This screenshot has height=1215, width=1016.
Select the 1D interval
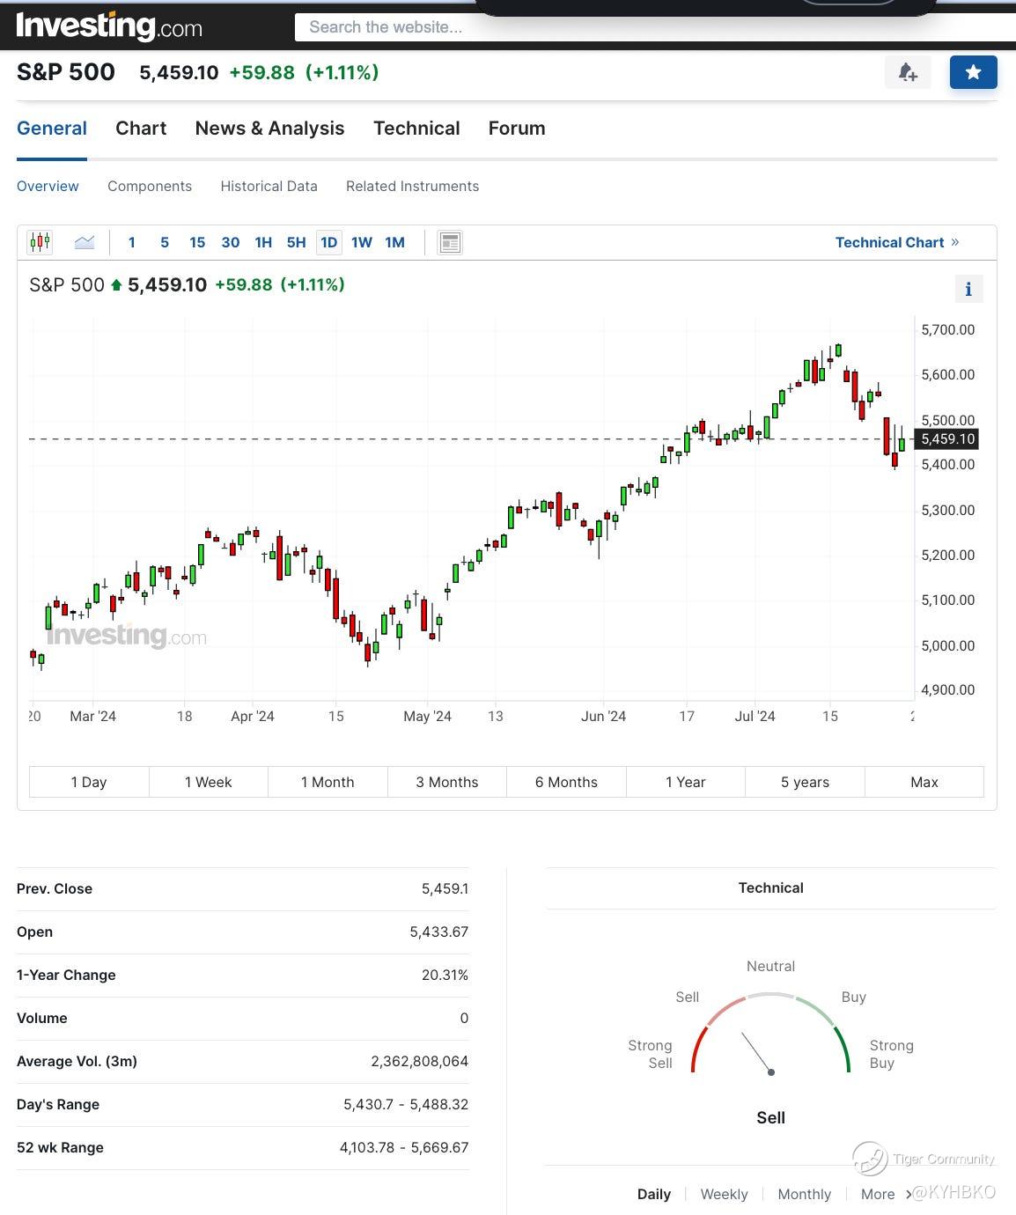click(328, 242)
